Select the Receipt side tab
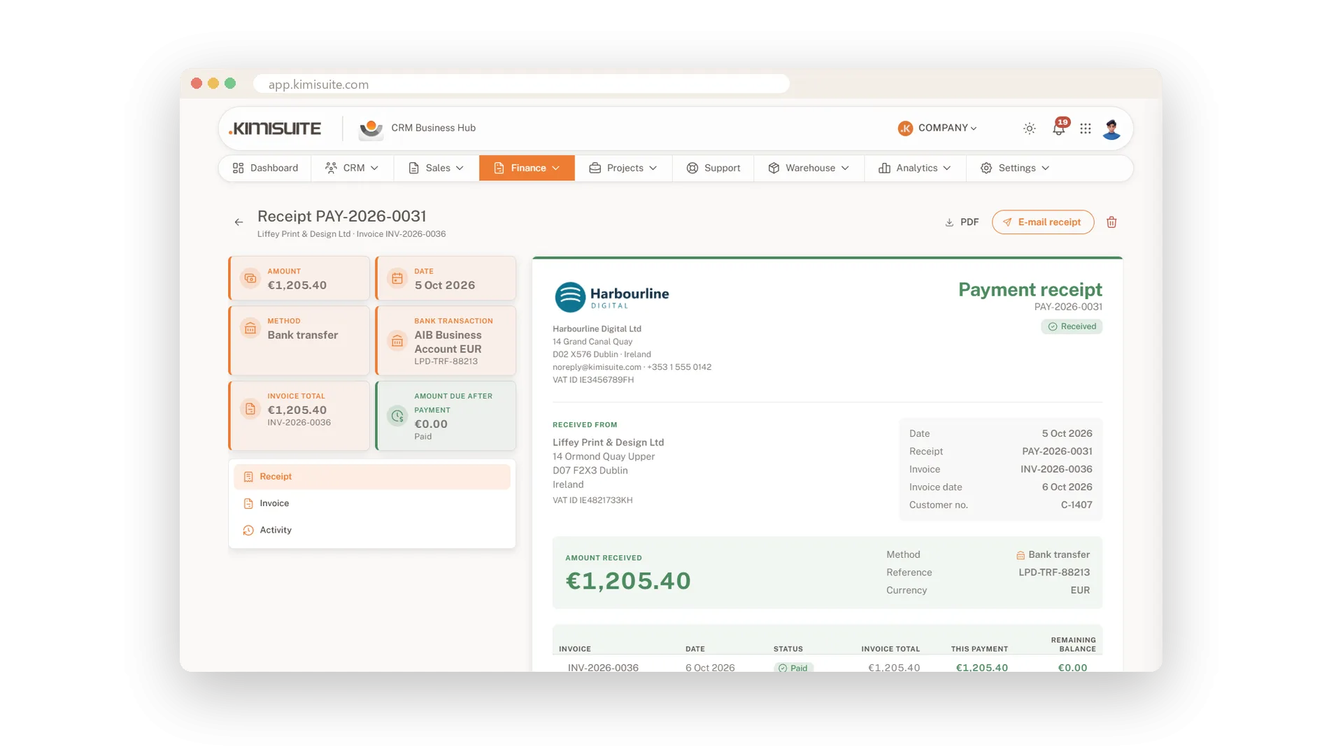Screen dimensions: 1343x755 (x=371, y=477)
